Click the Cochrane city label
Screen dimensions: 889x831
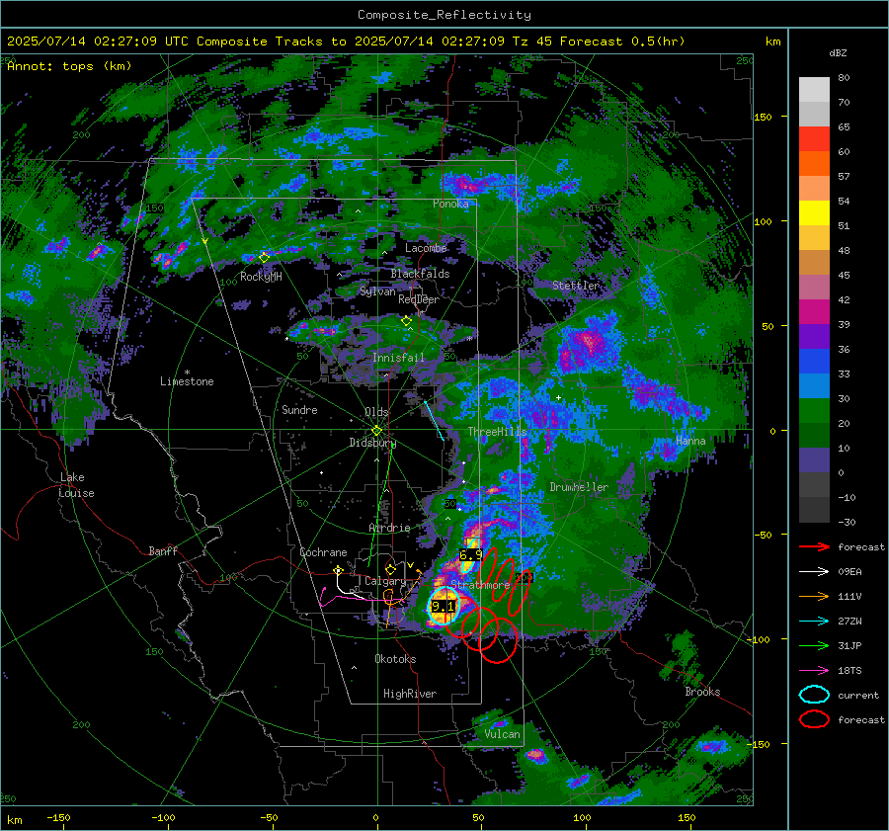[x=323, y=552]
